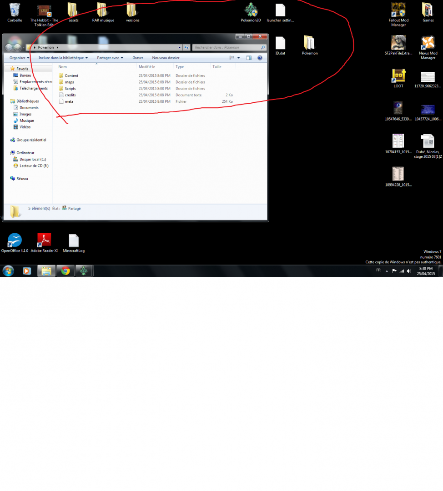Toggle the preview pane button
The width and height of the screenshot is (443, 491).
249,58
